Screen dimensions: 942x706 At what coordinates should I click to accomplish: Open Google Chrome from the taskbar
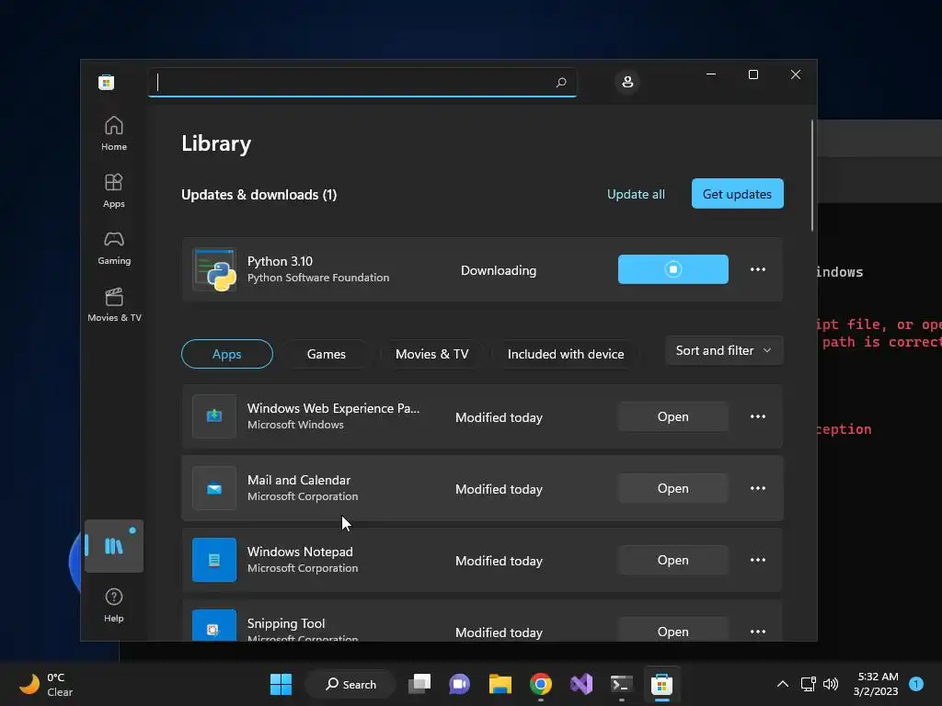(541, 684)
